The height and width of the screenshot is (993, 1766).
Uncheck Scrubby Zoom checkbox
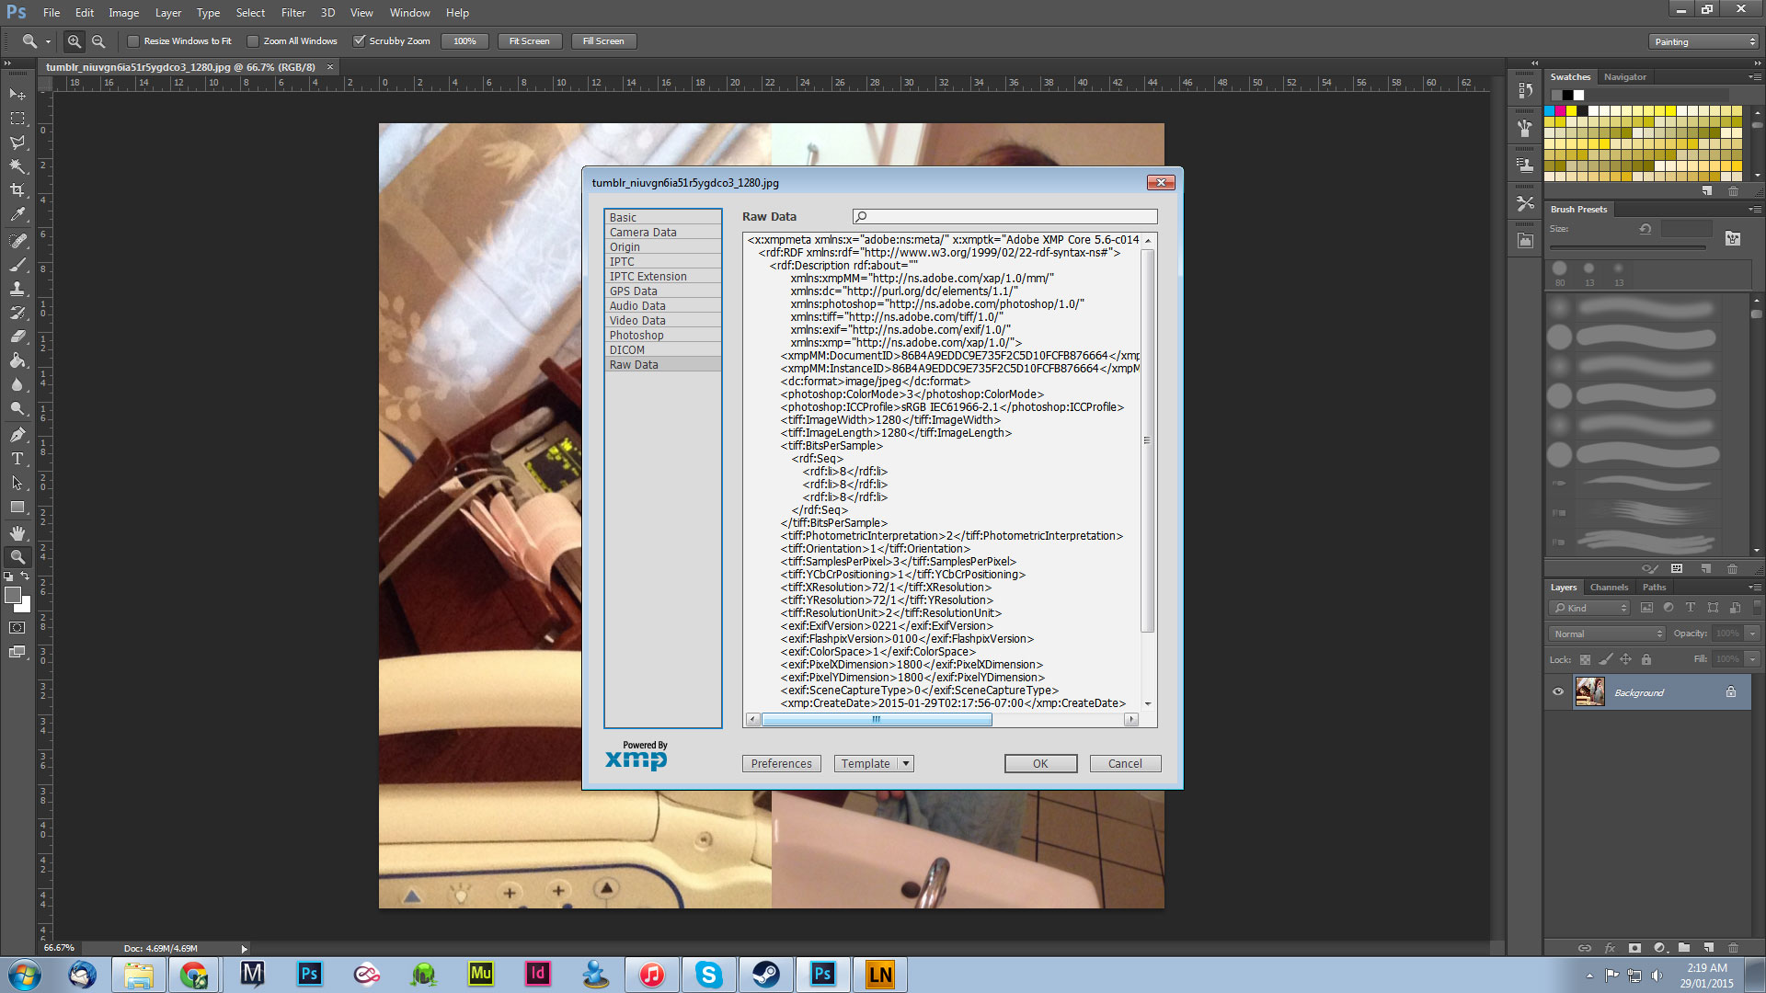[360, 41]
